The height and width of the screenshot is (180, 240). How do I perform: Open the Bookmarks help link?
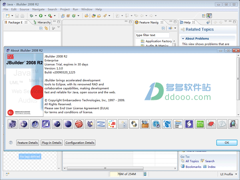tap(194, 167)
